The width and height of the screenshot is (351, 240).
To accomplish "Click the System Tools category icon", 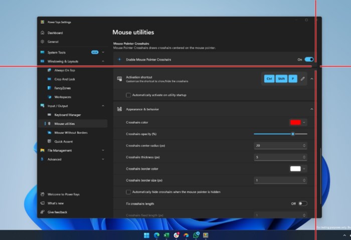I will (42, 52).
